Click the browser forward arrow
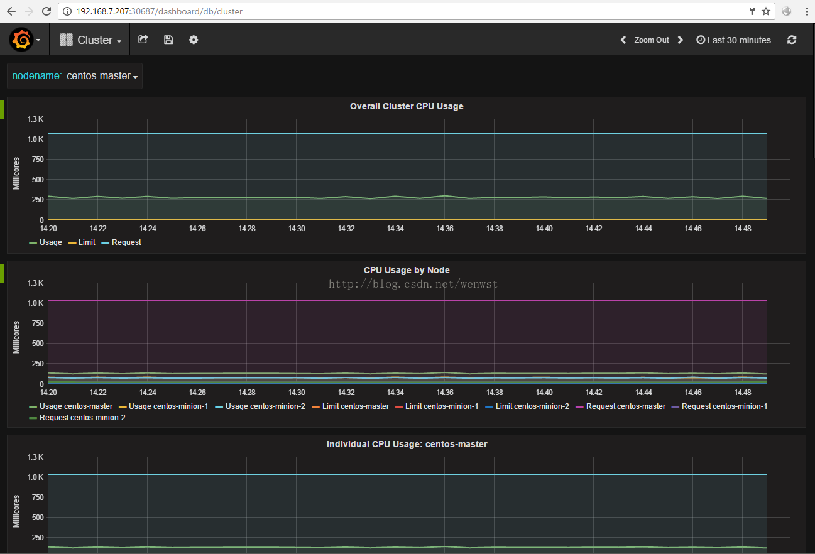The image size is (815, 554). (x=28, y=11)
